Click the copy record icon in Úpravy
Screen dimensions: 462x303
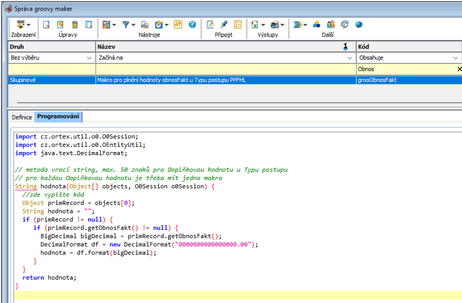pos(89,24)
